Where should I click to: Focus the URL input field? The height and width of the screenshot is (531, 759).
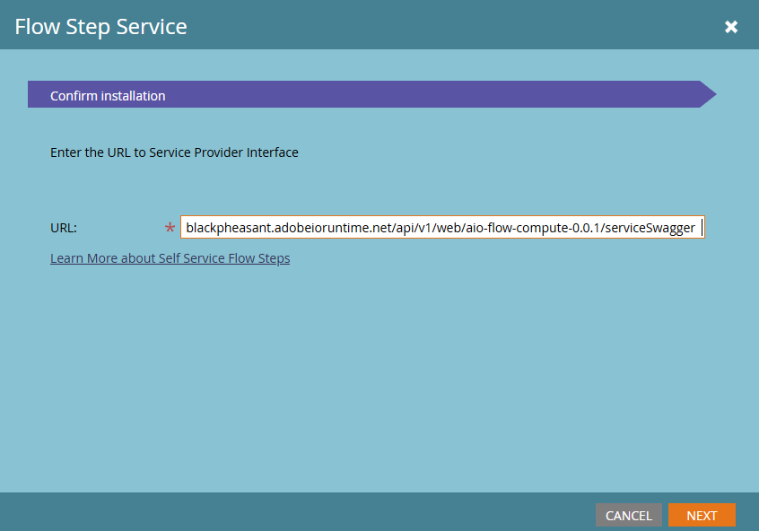coord(441,228)
